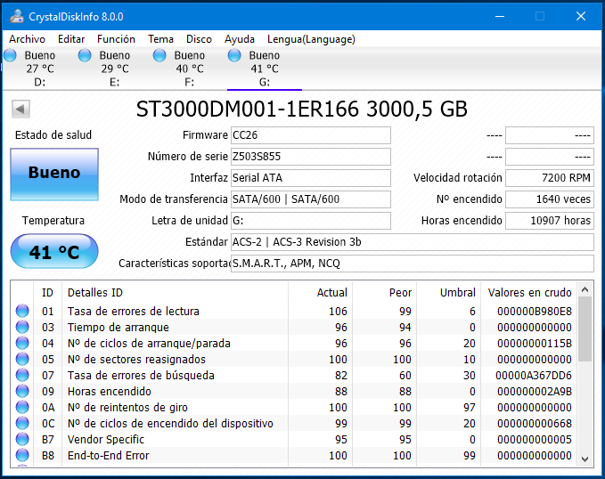Select the drive D: health status icon
Viewport: 605px width, 479px height.
tap(11, 55)
